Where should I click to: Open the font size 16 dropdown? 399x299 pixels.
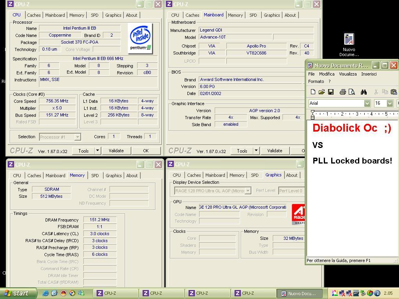[390, 103]
